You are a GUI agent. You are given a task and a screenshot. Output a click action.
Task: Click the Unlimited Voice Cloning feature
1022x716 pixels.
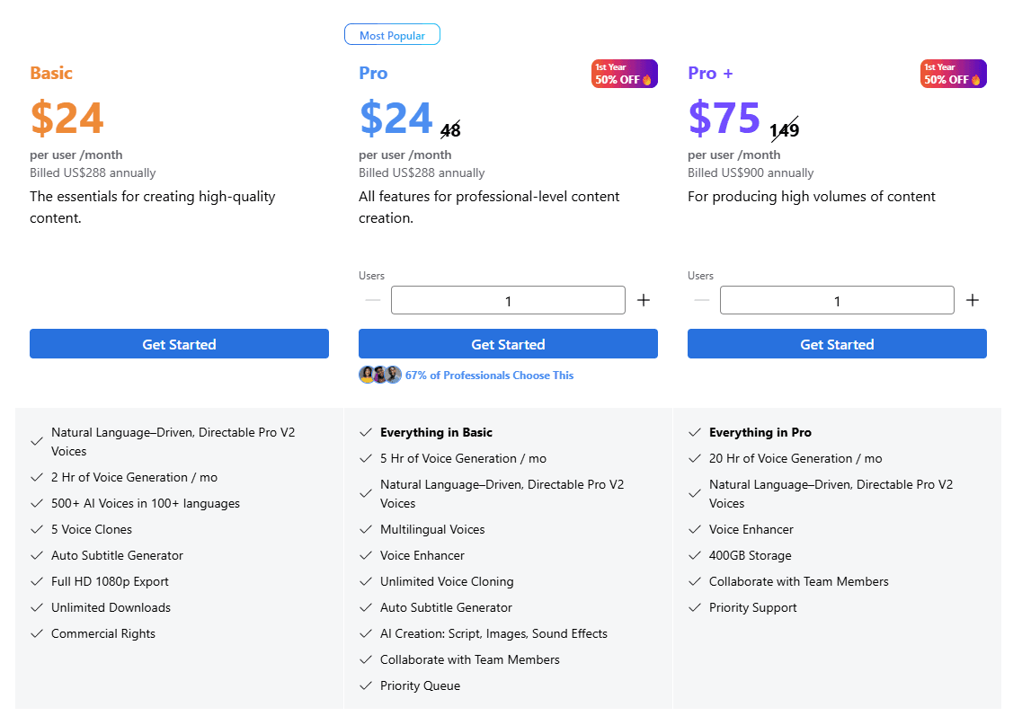pos(447,582)
